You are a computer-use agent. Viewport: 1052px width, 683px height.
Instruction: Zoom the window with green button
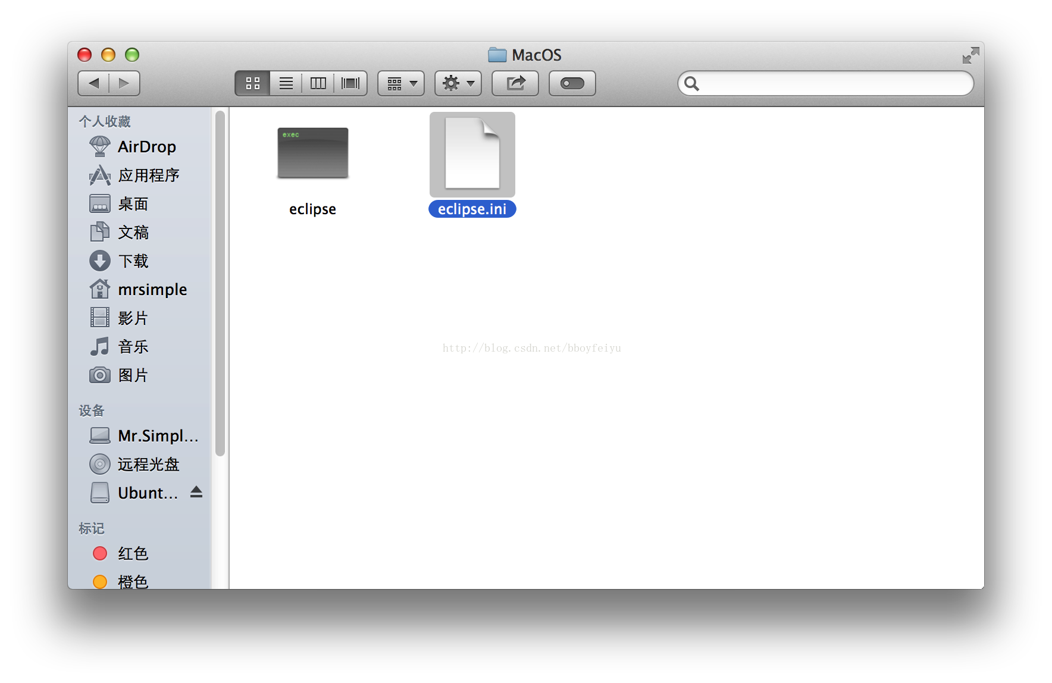pyautogui.click(x=132, y=55)
